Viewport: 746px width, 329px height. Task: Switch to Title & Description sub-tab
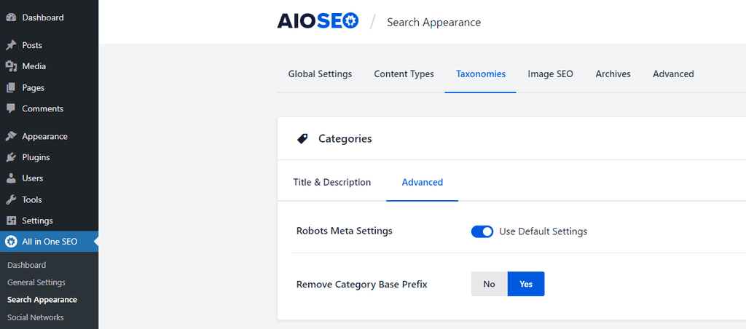tap(331, 182)
